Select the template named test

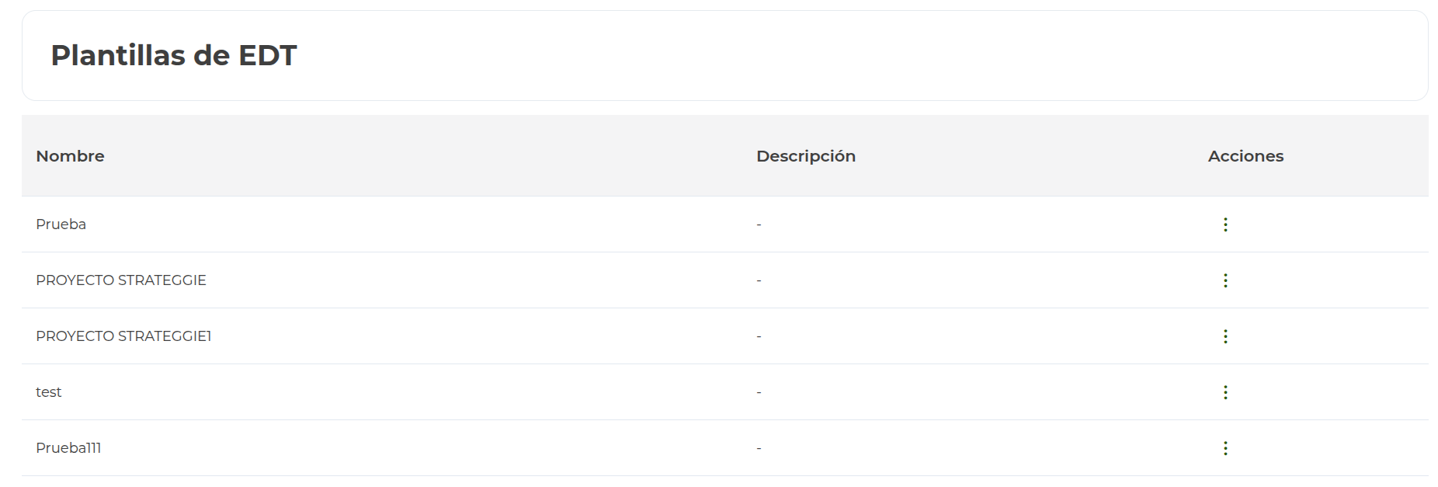48,392
